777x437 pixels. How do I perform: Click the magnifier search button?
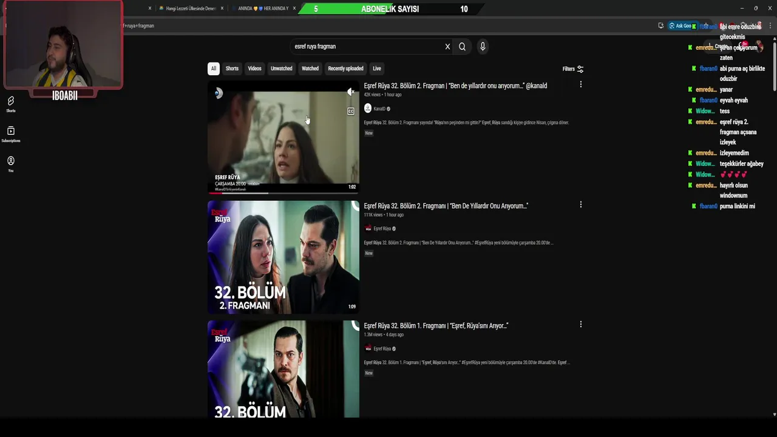point(462,47)
